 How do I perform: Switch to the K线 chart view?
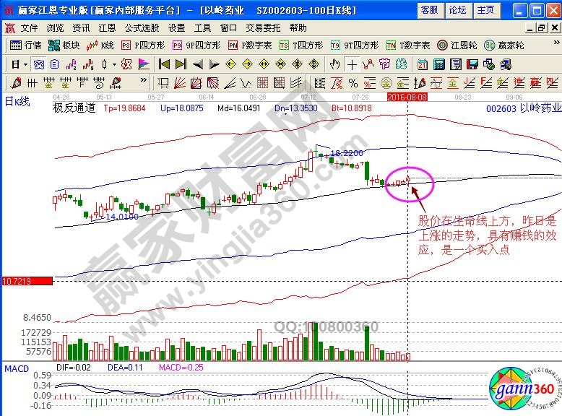click(100, 45)
